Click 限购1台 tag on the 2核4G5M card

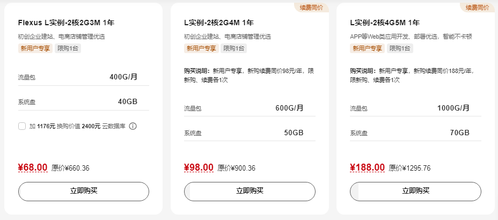point(400,48)
